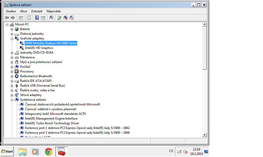The width and height of the screenshot is (263, 157).
Task: Collapse the Mozol-PC root node
Action: (x=7, y=25)
